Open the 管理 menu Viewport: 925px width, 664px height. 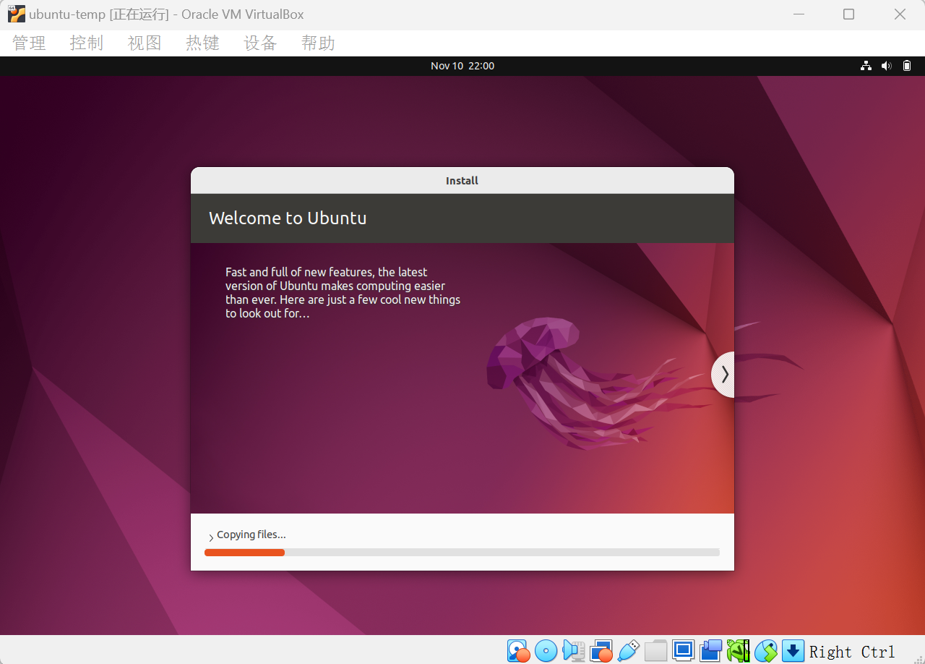[29, 43]
